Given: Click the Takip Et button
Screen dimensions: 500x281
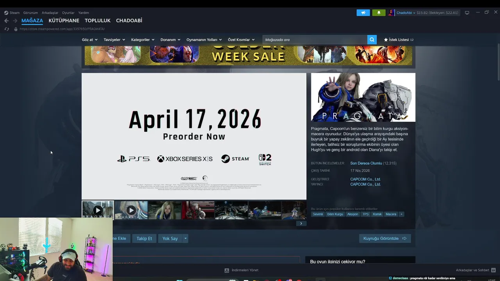Looking at the screenshot, I should pyautogui.click(x=144, y=238).
